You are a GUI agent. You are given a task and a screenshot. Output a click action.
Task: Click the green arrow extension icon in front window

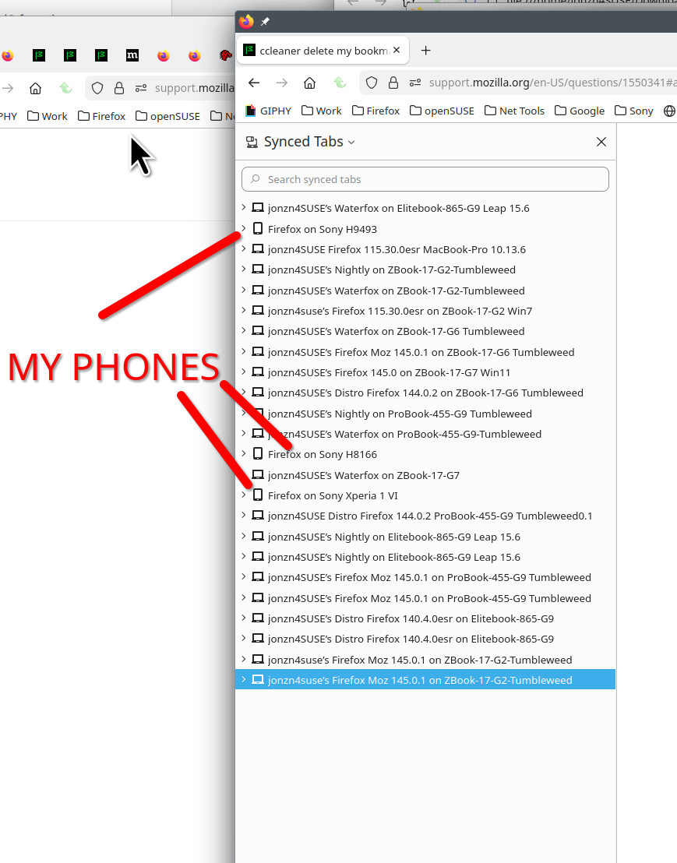(x=340, y=83)
